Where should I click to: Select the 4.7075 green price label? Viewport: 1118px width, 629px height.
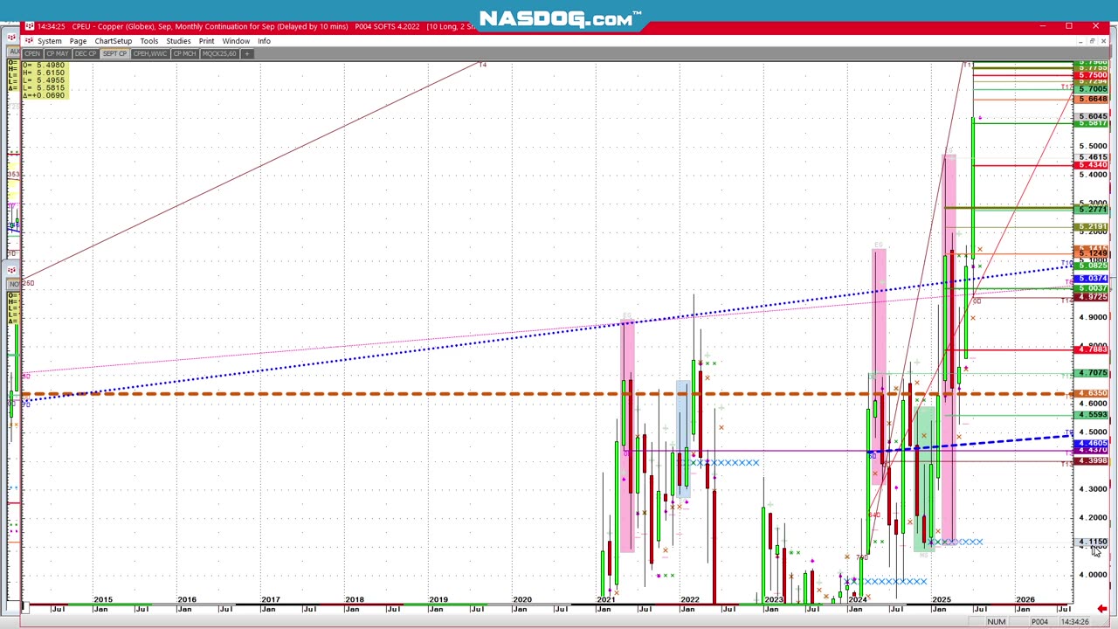click(x=1092, y=374)
